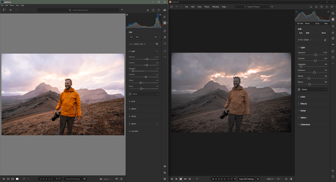The height and width of the screenshot is (182, 336).
Task: Toggle the left panel icon in Lightroom
Action: [x=4, y=10]
